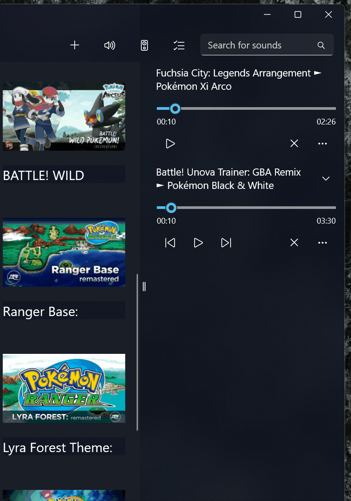Click Fuchsia City progress slider
Viewport: 351px width, 501px height.
click(246, 108)
